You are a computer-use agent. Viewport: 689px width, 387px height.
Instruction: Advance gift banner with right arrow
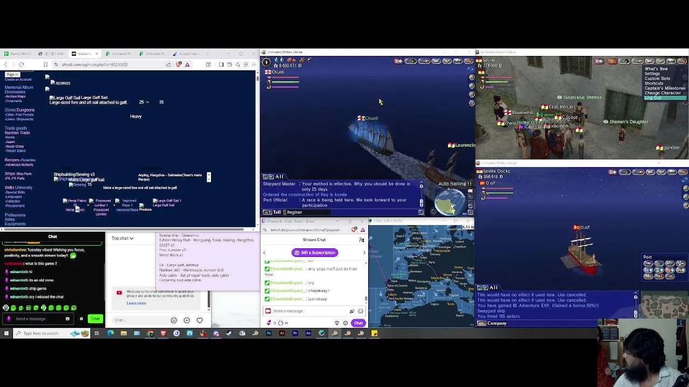click(364, 253)
